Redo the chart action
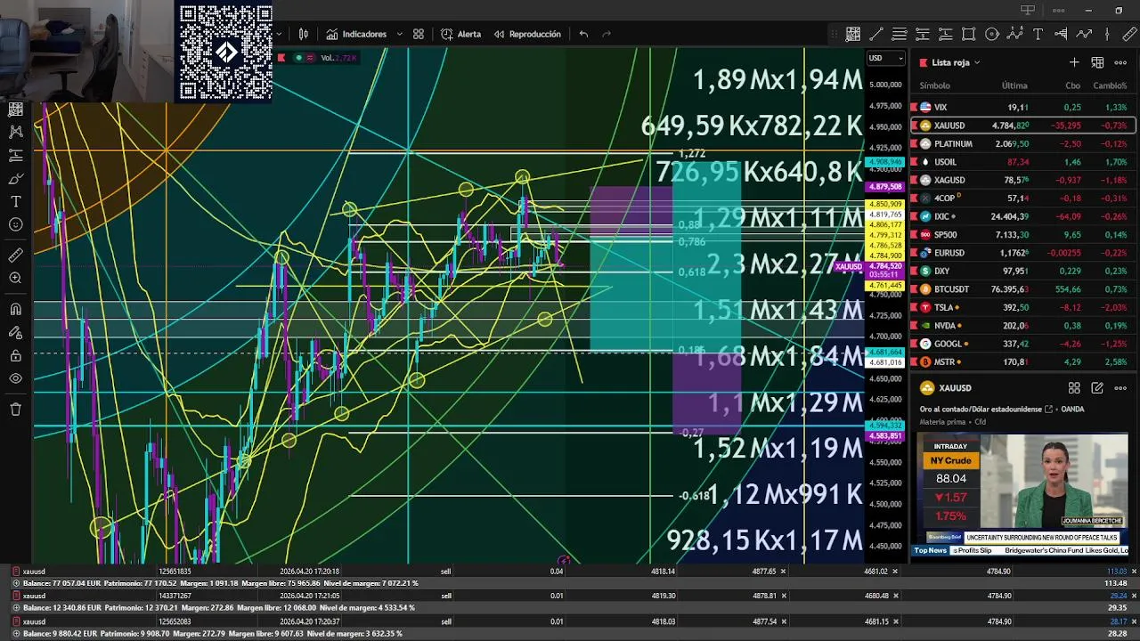Viewport: 1140px width, 641px height. pos(607,34)
